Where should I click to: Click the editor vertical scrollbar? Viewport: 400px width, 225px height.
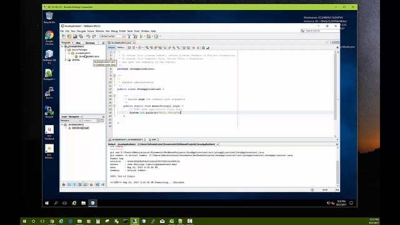click(336, 87)
